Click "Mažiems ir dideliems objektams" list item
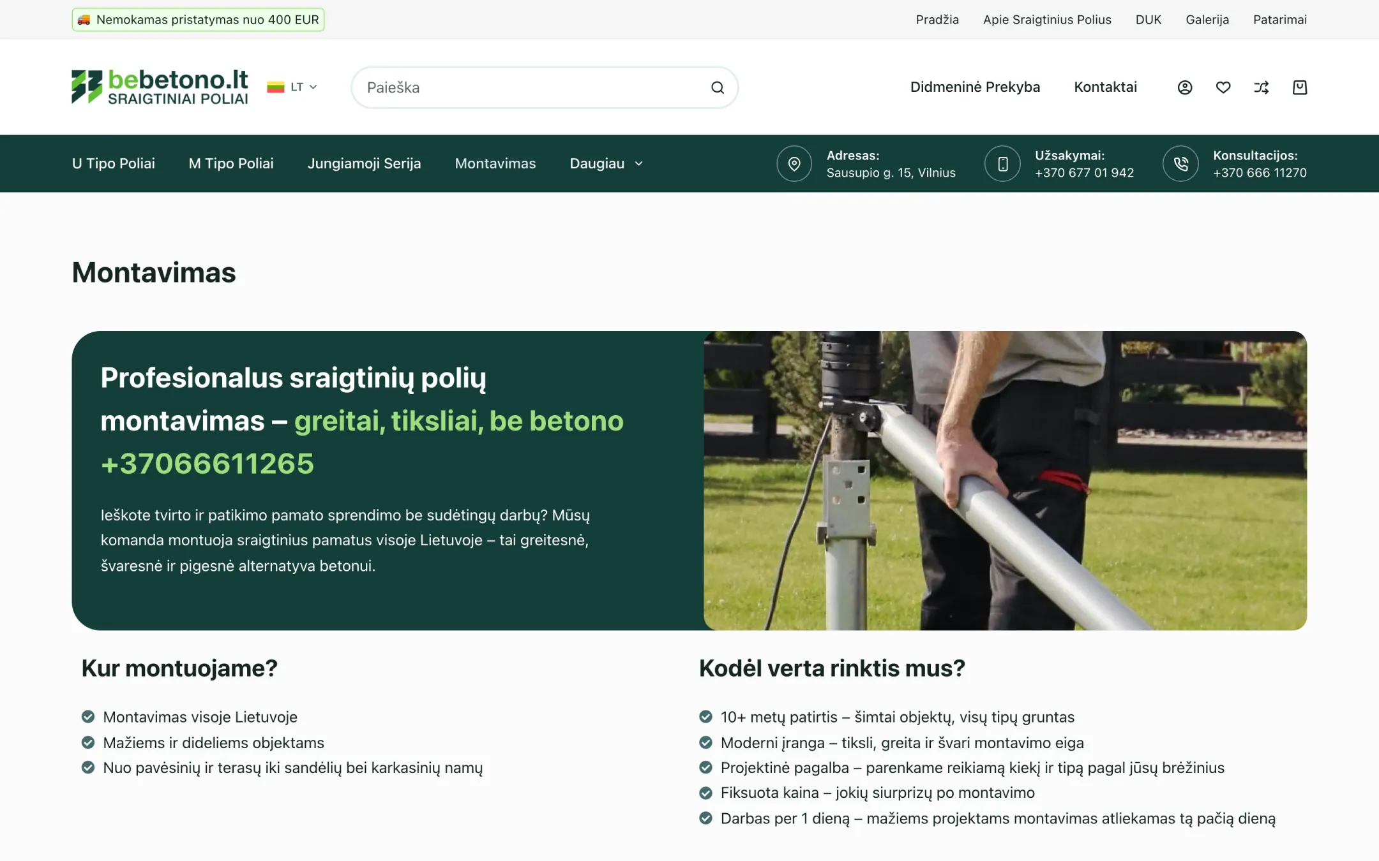This screenshot has width=1379, height=861. point(213,742)
